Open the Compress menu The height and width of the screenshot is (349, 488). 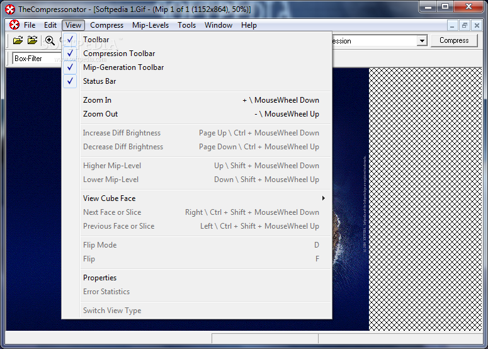pos(107,25)
